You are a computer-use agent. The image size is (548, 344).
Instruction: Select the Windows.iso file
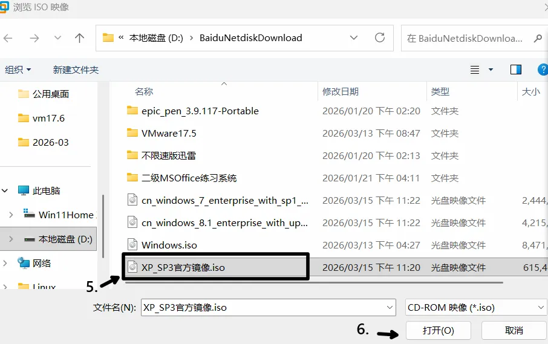[169, 245]
